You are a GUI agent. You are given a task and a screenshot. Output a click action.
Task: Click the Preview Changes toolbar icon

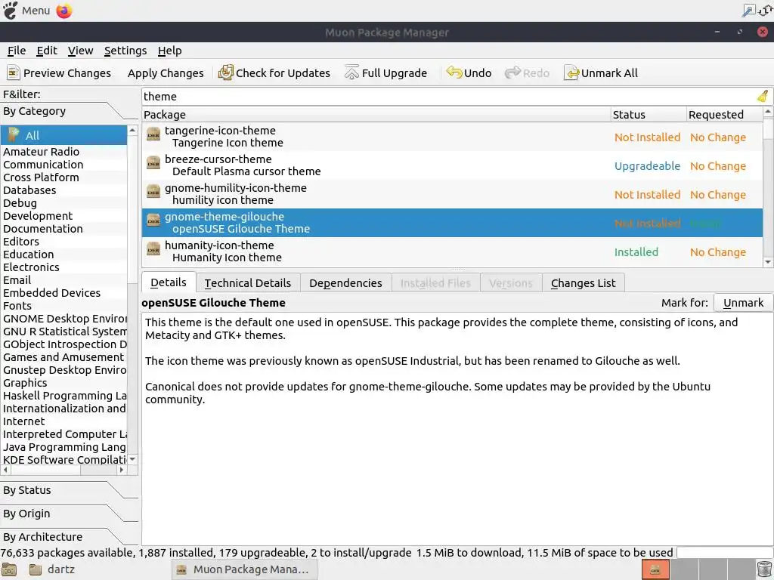click(x=14, y=73)
